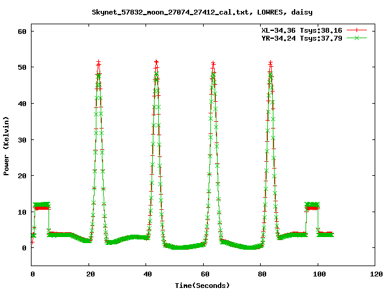Click the Power (Kelvin) y-axis label

[7, 147]
